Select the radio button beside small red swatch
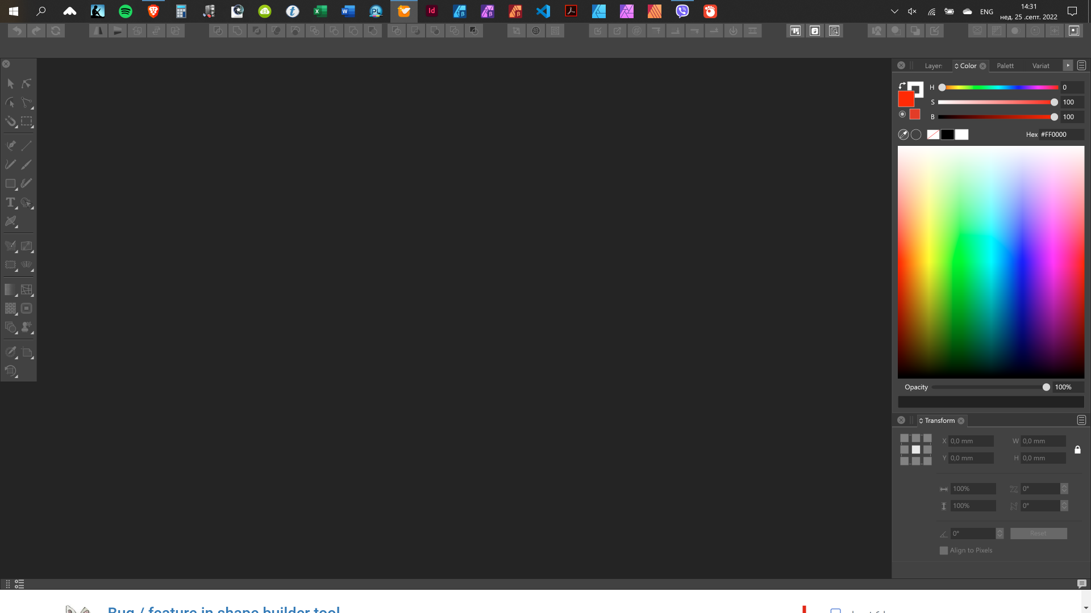1091x613 pixels. click(x=902, y=115)
